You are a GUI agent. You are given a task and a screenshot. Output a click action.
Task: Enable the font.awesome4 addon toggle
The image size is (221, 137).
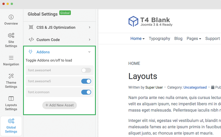pos(86,70)
